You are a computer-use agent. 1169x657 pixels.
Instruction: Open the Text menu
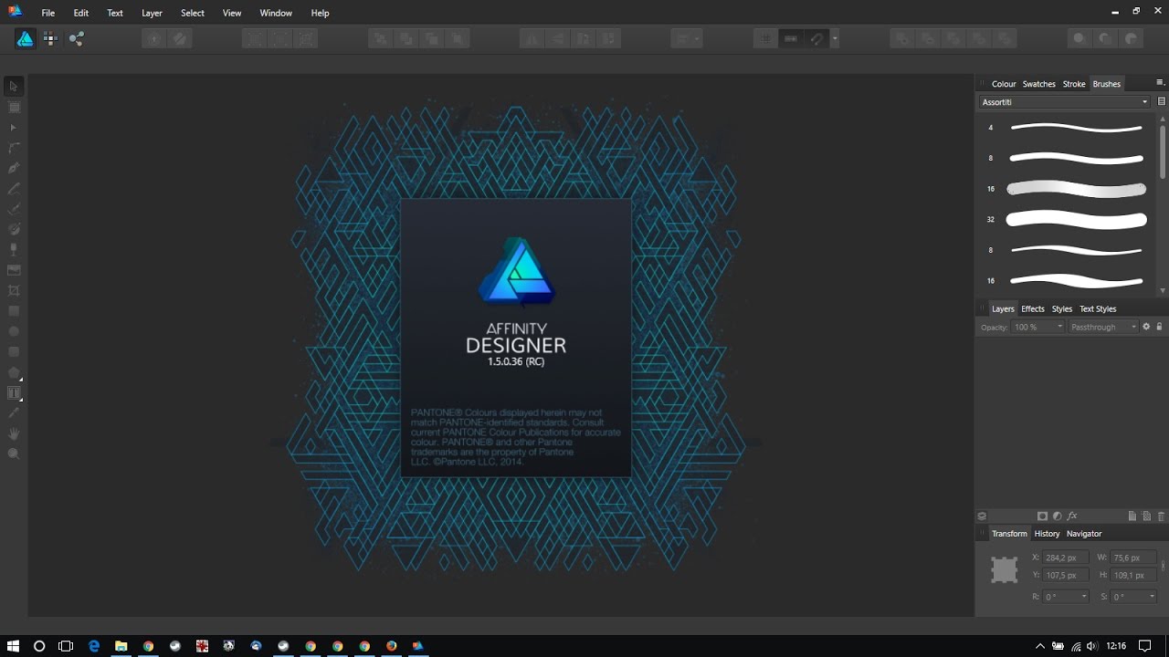point(115,14)
